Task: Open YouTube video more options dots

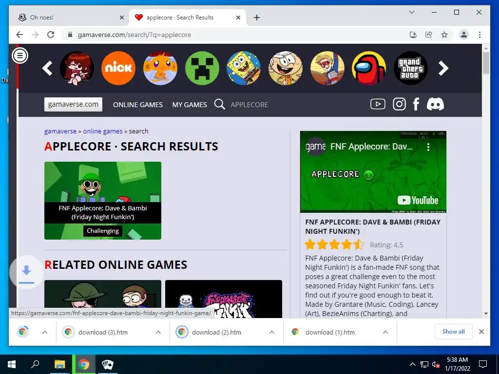Action: 428,147
